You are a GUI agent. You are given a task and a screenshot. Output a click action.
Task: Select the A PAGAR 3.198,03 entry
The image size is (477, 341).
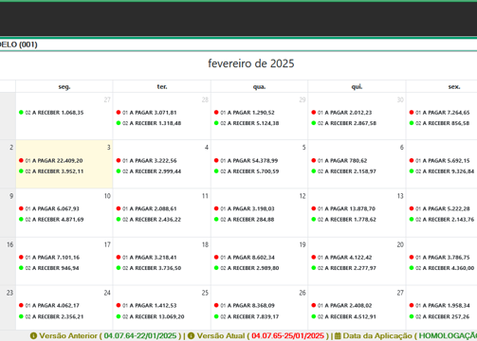click(x=244, y=208)
